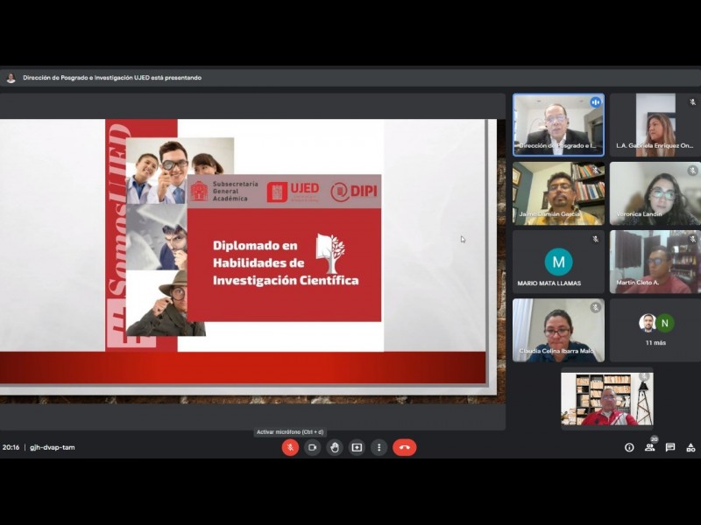Unmute the microphone with the red mic button
Image resolution: width=701 pixels, height=525 pixels.
(x=290, y=447)
